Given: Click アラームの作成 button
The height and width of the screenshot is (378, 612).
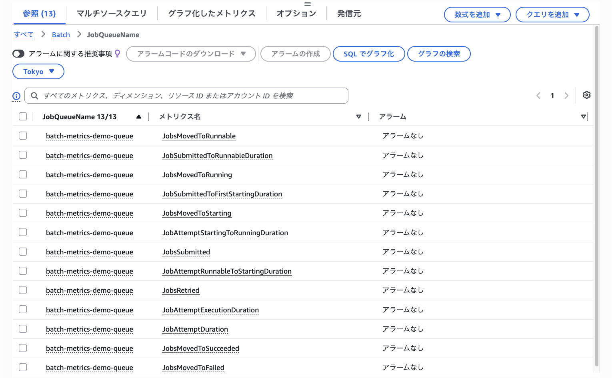Looking at the screenshot, I should pos(296,54).
